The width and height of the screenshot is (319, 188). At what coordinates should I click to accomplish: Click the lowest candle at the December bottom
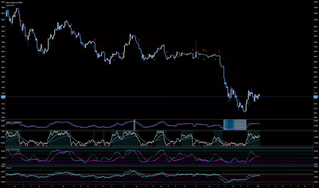point(245,110)
